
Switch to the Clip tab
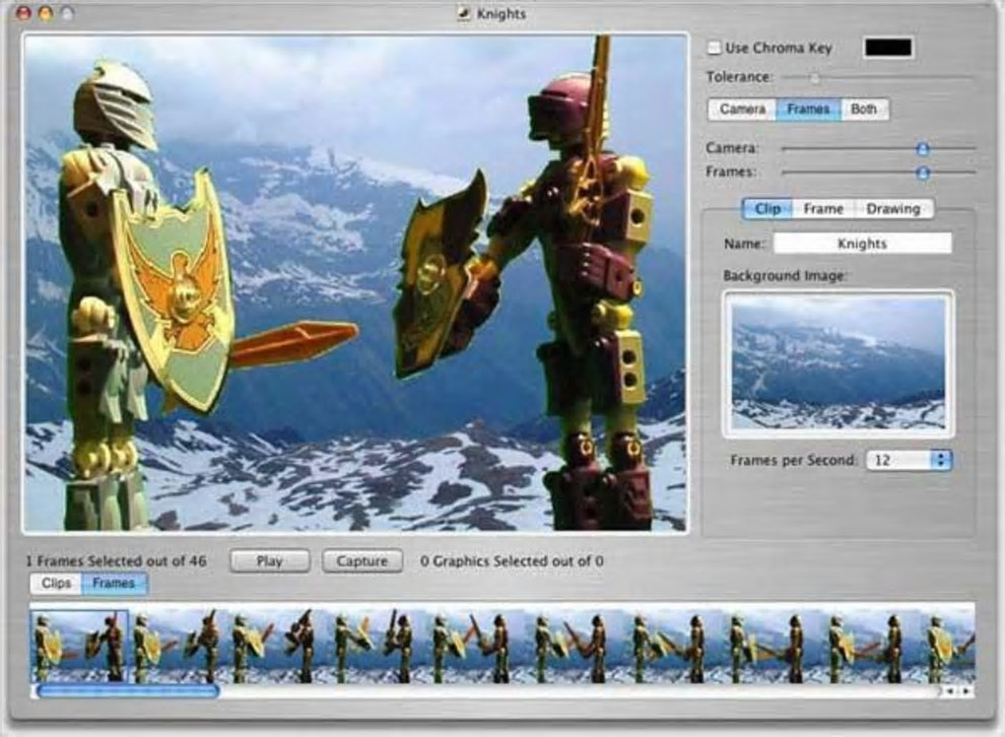(x=768, y=209)
